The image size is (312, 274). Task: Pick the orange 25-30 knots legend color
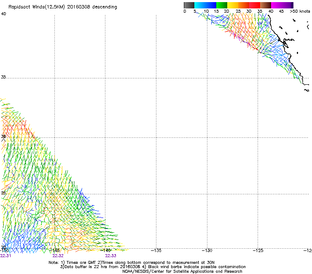(244, 5)
